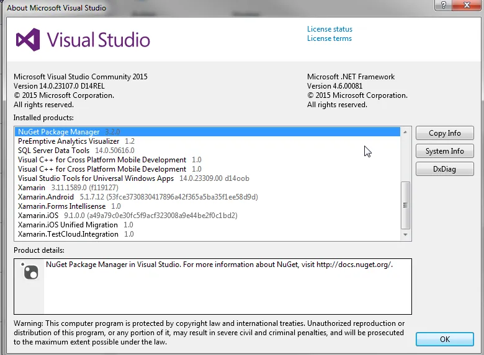Open the License terms link
Screen dimensions: 484x355
(x=329, y=38)
